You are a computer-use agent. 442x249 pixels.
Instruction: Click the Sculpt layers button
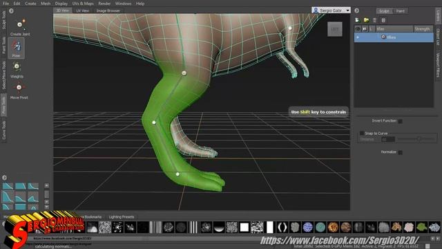384,11
